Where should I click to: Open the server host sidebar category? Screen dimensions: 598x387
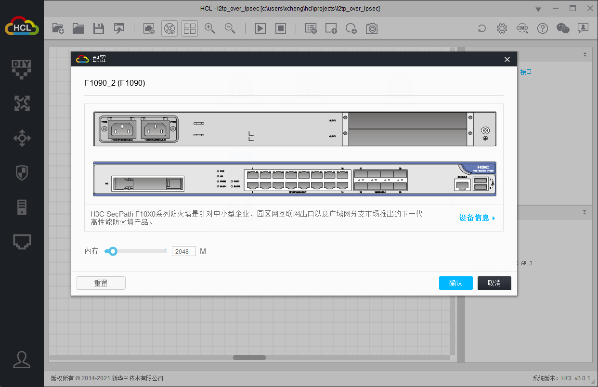pos(22,207)
